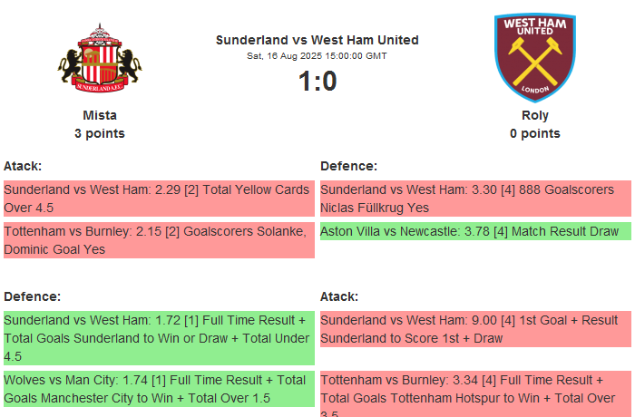Click Mista's lower Defence heading
The width and height of the screenshot is (635, 417).
click(x=32, y=296)
